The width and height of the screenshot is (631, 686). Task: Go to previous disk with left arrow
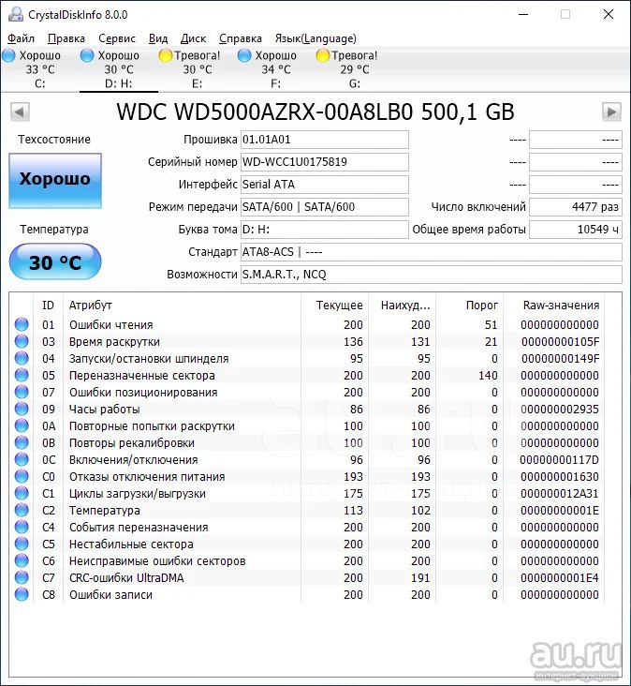point(20,112)
